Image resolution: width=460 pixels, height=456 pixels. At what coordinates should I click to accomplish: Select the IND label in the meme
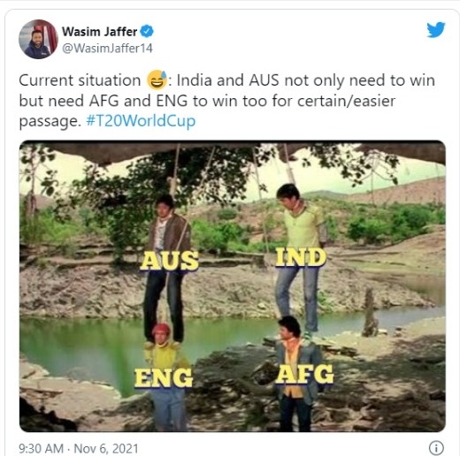(301, 257)
